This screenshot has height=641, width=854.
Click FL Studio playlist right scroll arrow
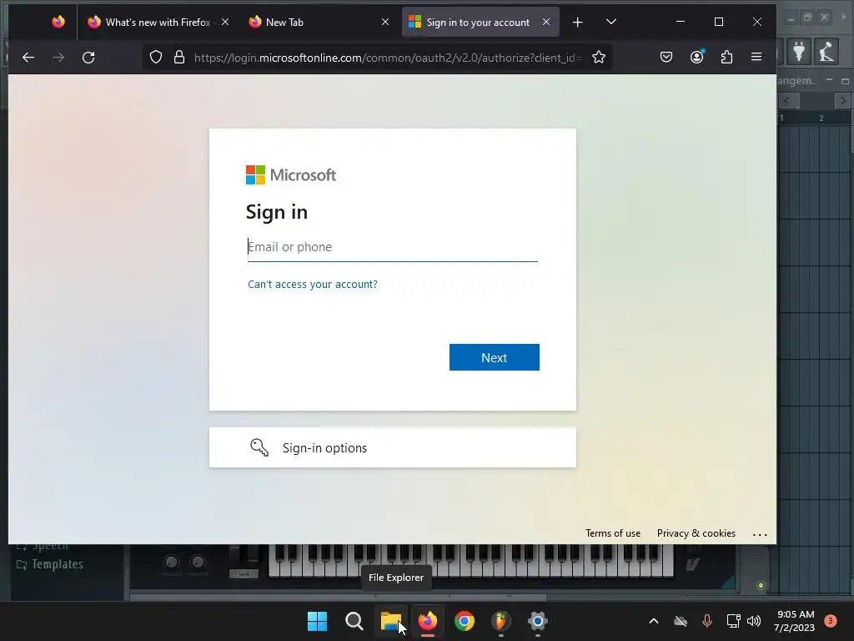[843, 100]
